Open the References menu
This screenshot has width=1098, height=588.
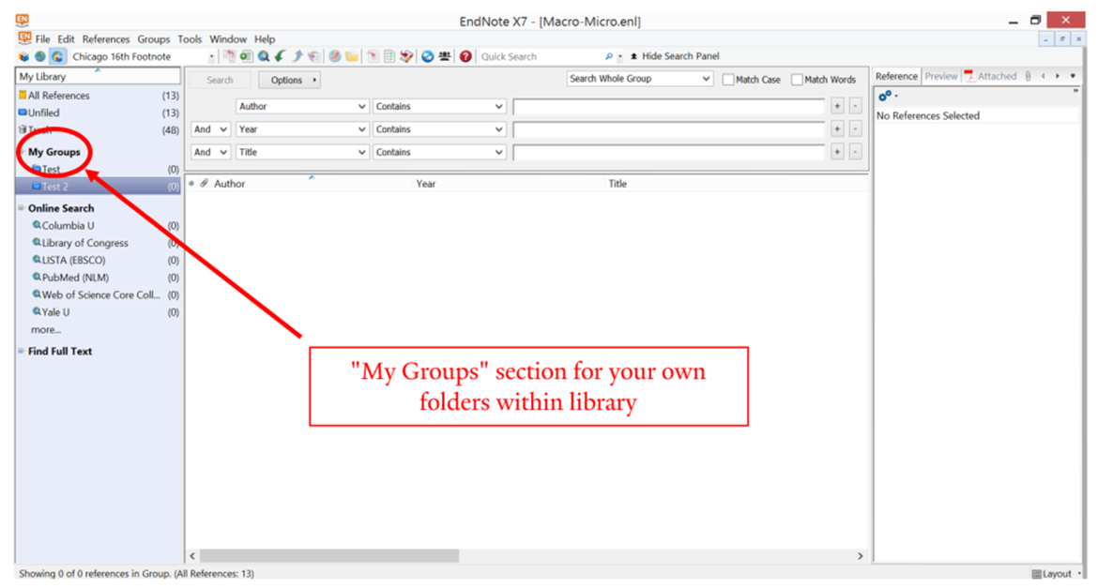click(x=106, y=39)
